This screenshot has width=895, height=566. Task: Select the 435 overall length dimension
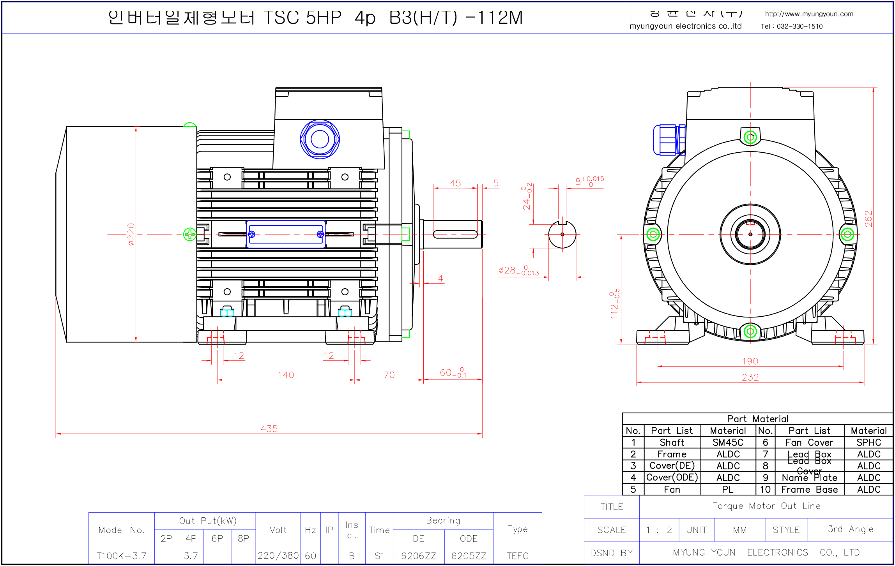[269, 429]
